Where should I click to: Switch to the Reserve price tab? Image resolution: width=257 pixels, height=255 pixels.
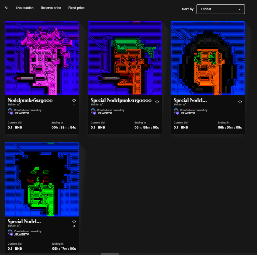pyautogui.click(x=51, y=8)
